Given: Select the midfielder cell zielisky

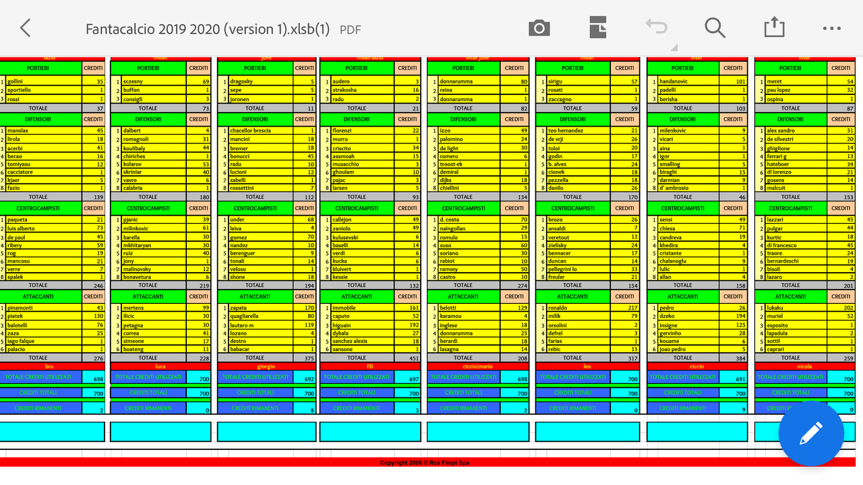Looking at the screenshot, I should click(x=579, y=245).
